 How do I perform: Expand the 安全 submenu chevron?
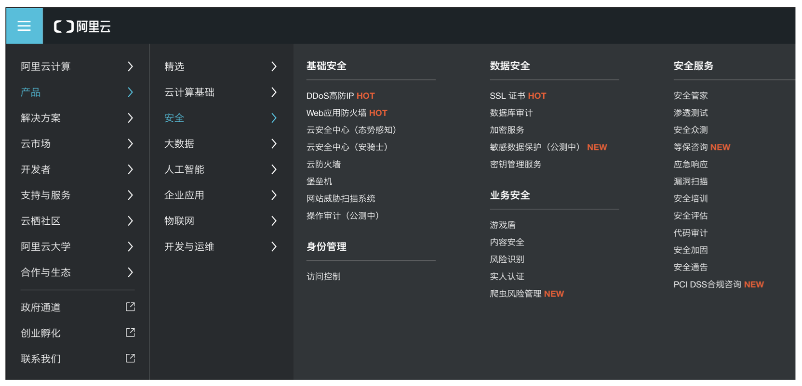274,118
